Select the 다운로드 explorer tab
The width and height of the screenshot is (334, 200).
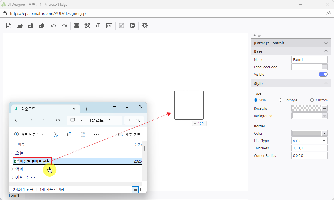(x=43, y=109)
